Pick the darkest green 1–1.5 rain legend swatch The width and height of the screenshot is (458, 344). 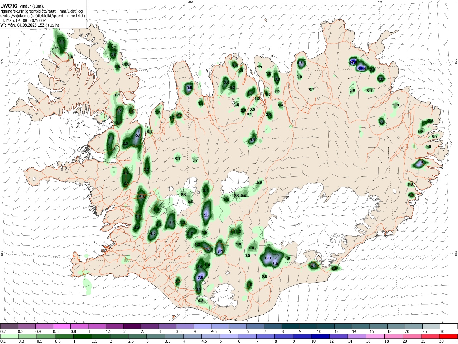click(82, 336)
